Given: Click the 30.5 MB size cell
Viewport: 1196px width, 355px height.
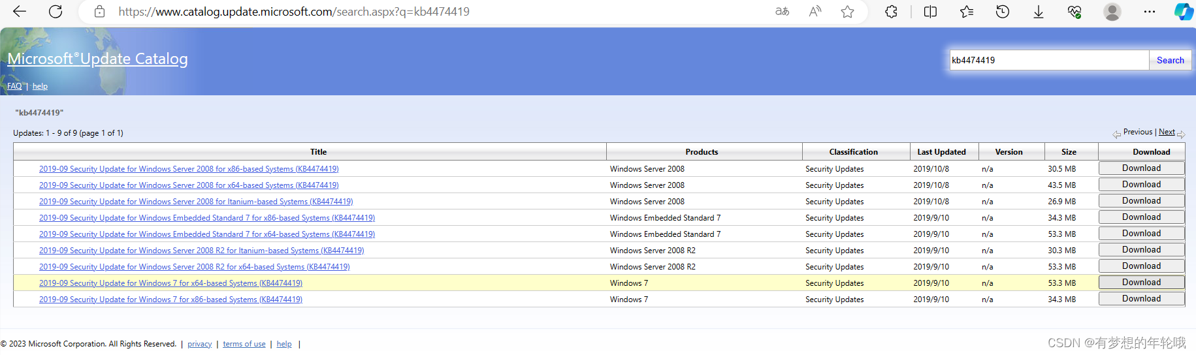Looking at the screenshot, I should [1061, 169].
